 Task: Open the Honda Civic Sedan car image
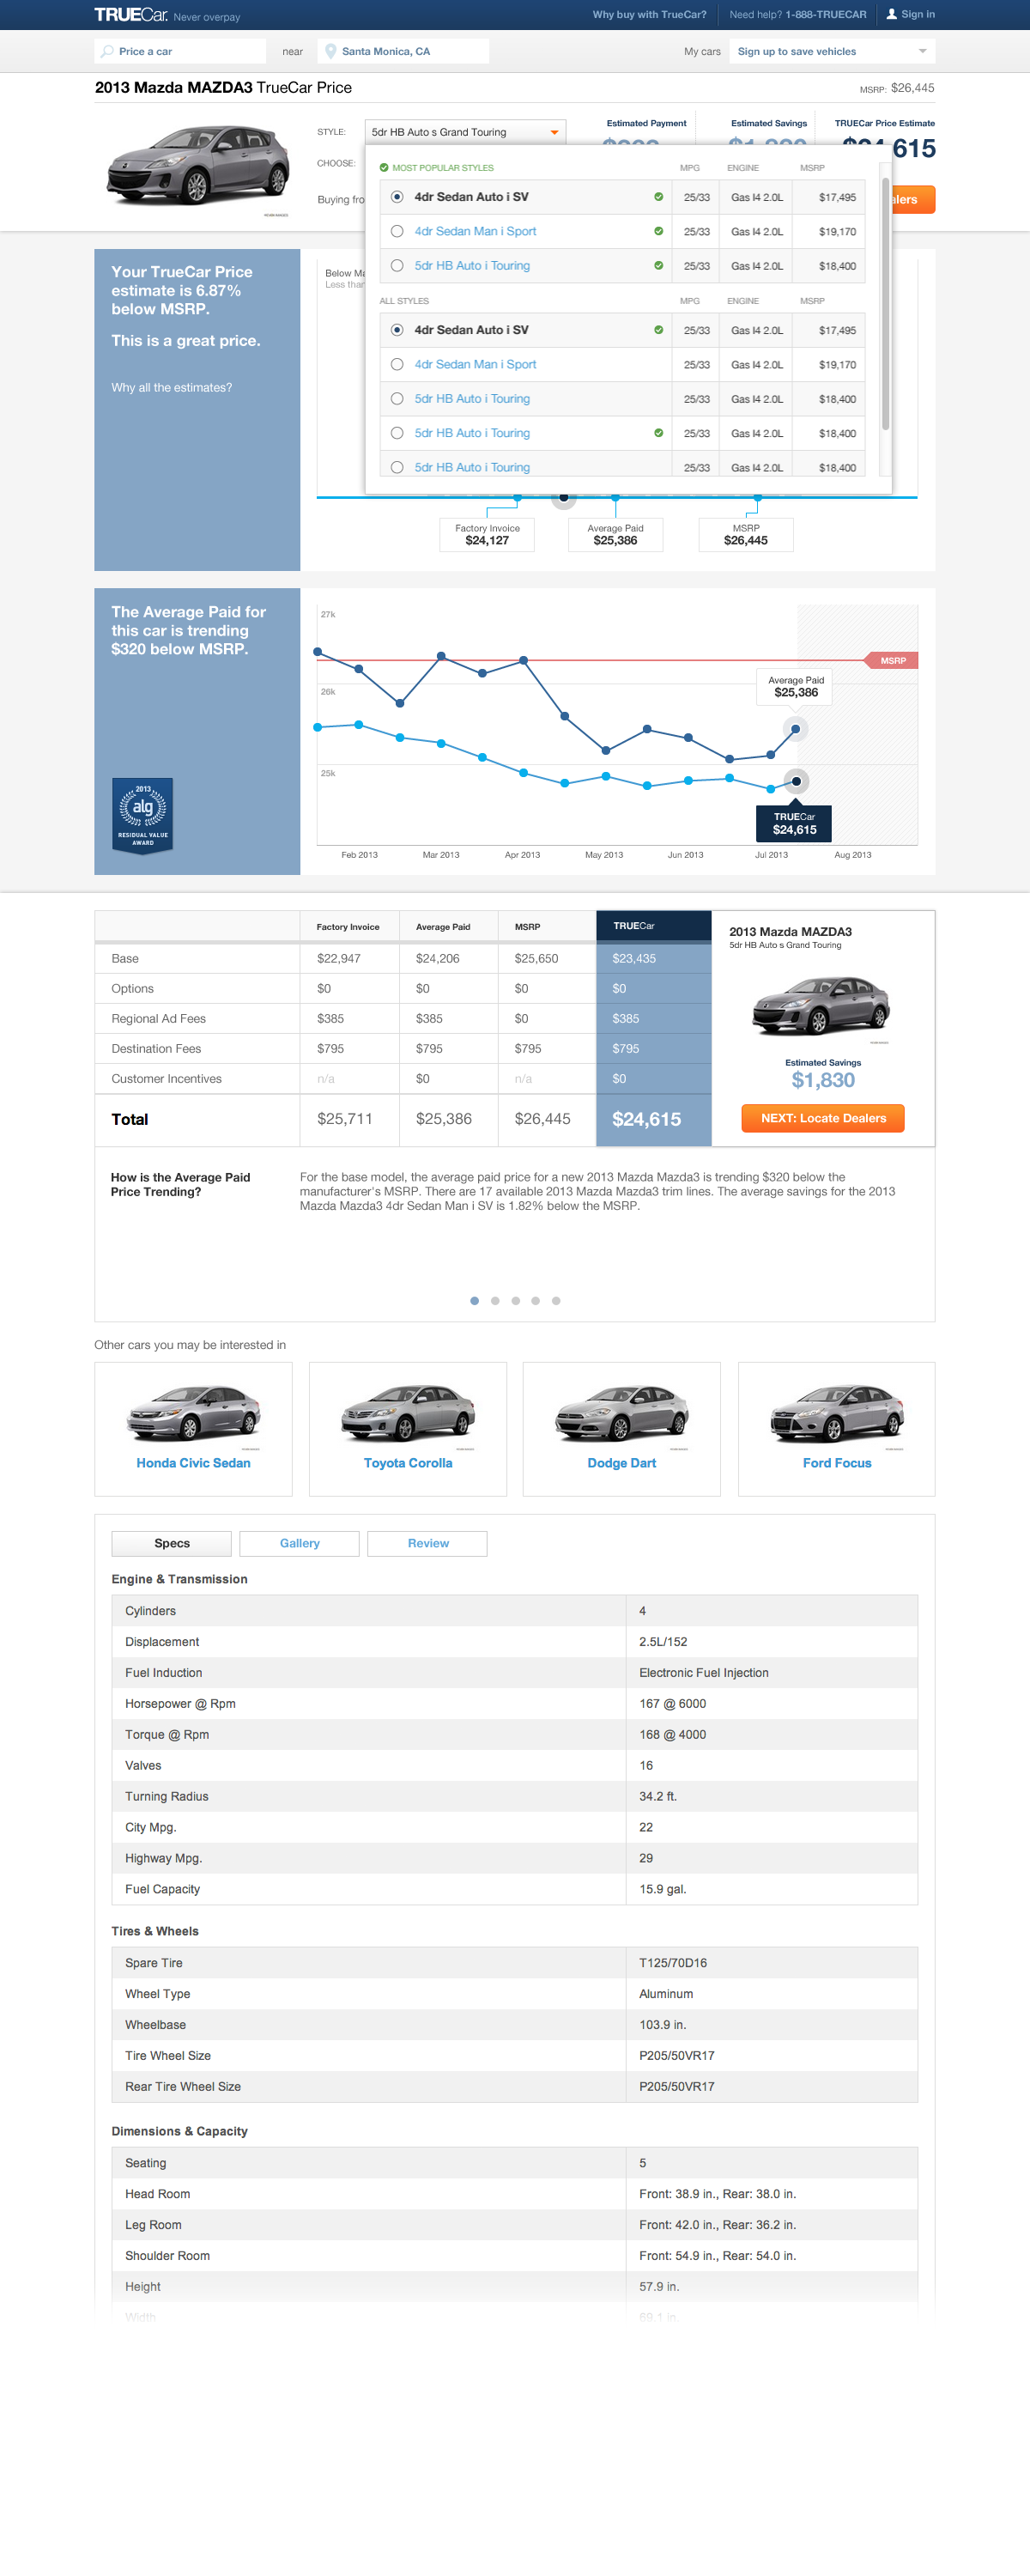[194, 1413]
